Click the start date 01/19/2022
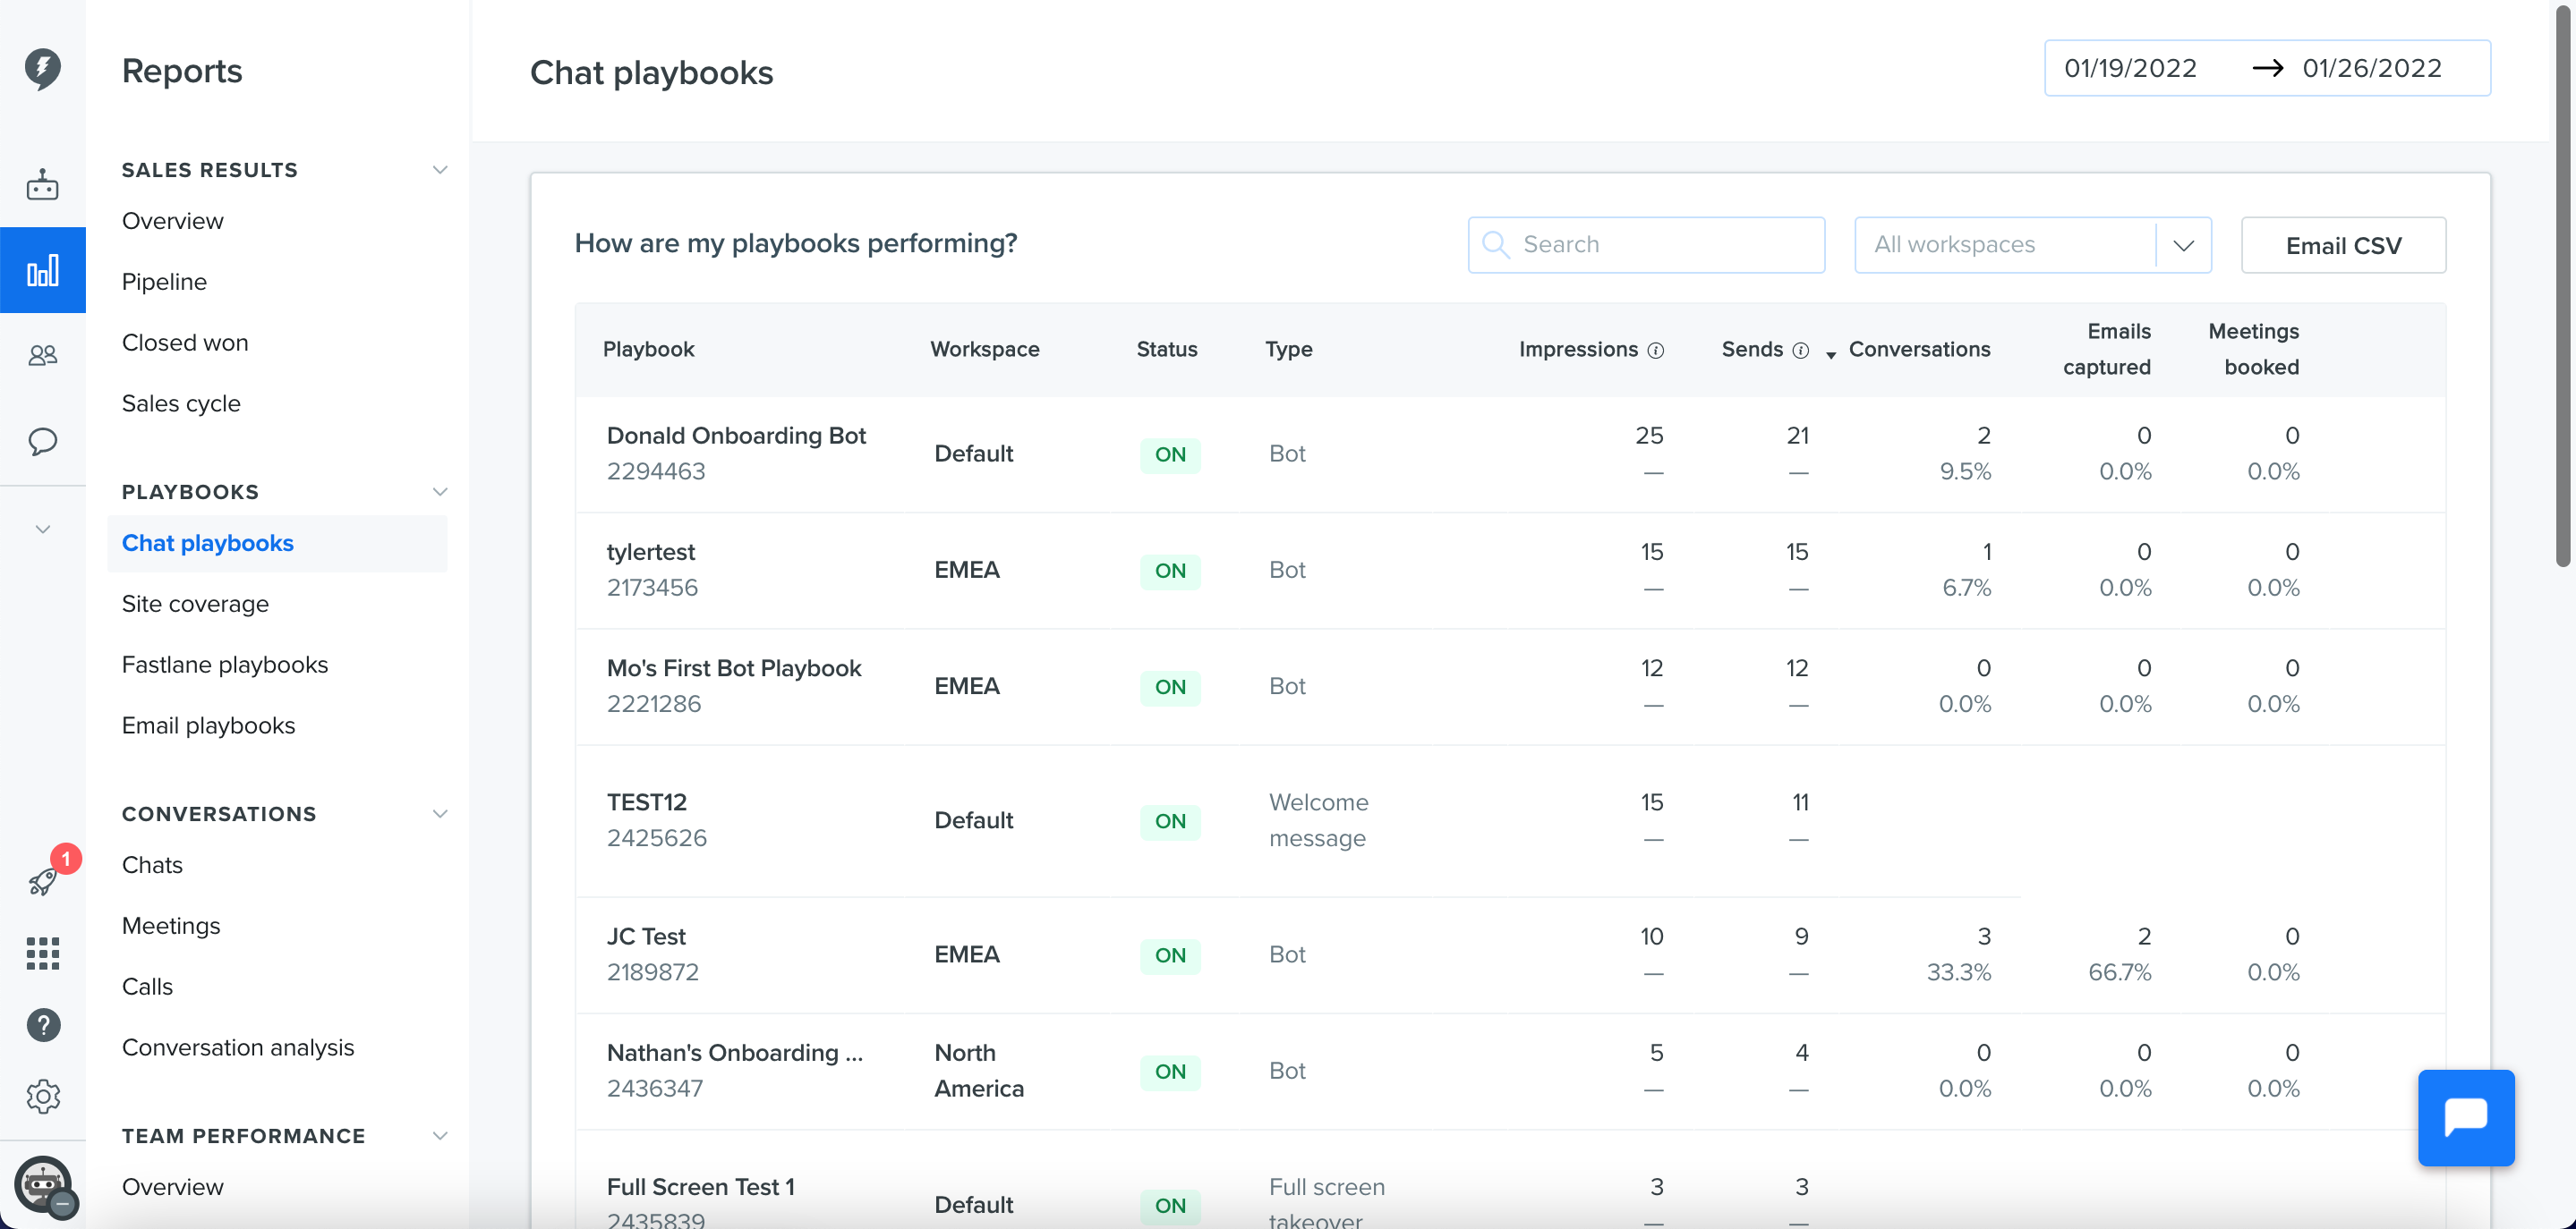 (2130, 68)
